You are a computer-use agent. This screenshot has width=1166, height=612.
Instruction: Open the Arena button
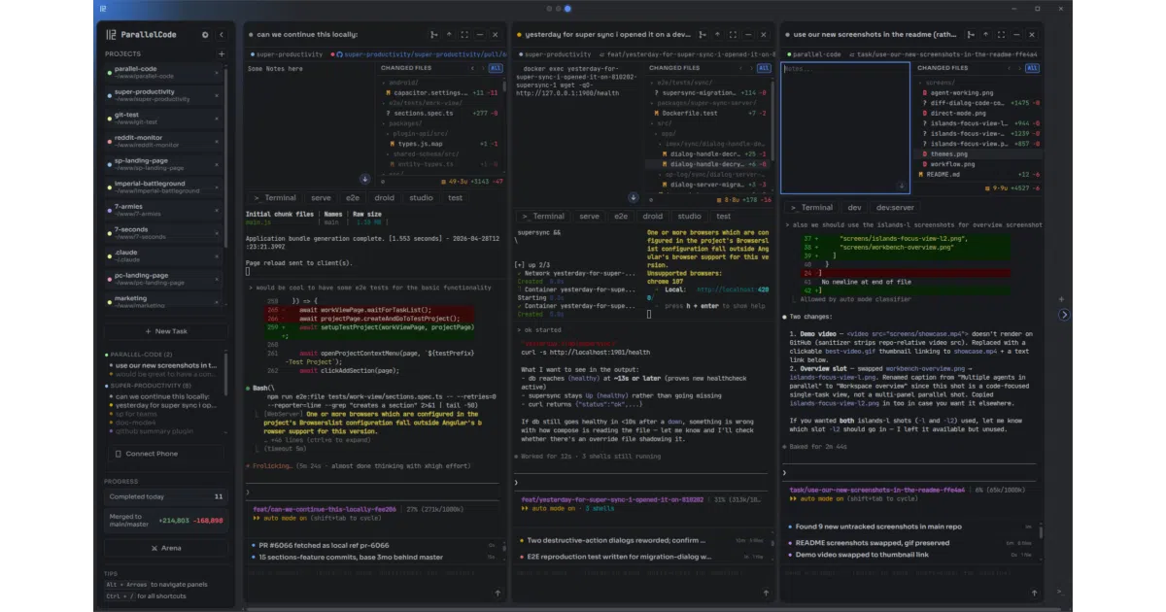[166, 548]
